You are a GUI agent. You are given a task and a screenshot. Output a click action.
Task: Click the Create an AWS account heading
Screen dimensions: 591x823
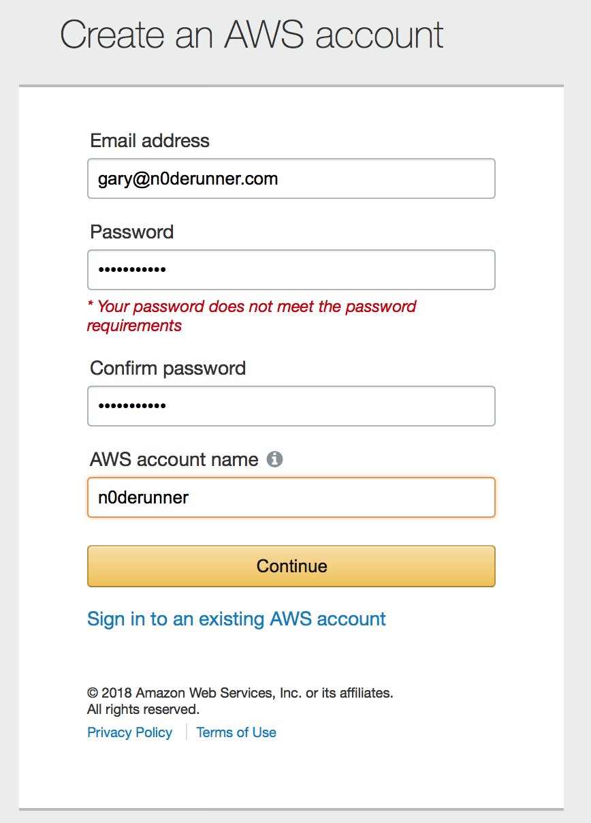pyautogui.click(x=252, y=34)
